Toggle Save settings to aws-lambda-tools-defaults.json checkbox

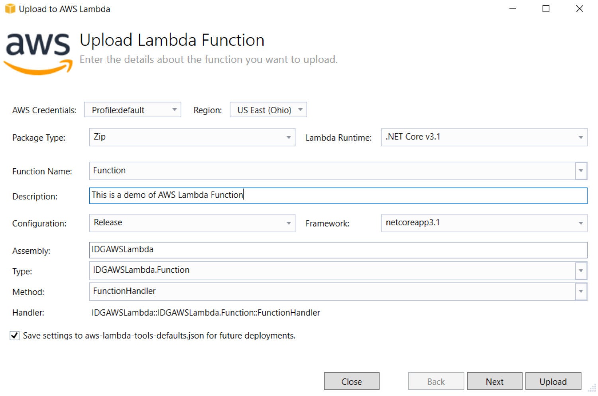pyautogui.click(x=14, y=336)
